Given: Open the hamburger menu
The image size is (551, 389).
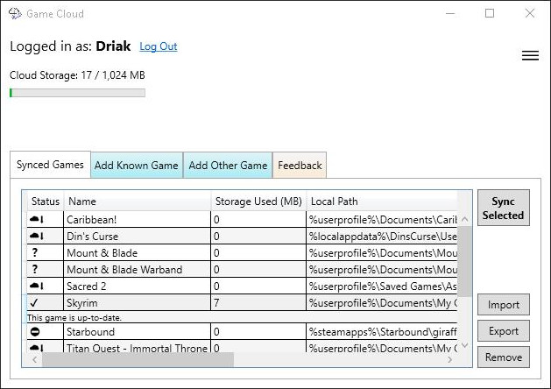Looking at the screenshot, I should point(530,55).
